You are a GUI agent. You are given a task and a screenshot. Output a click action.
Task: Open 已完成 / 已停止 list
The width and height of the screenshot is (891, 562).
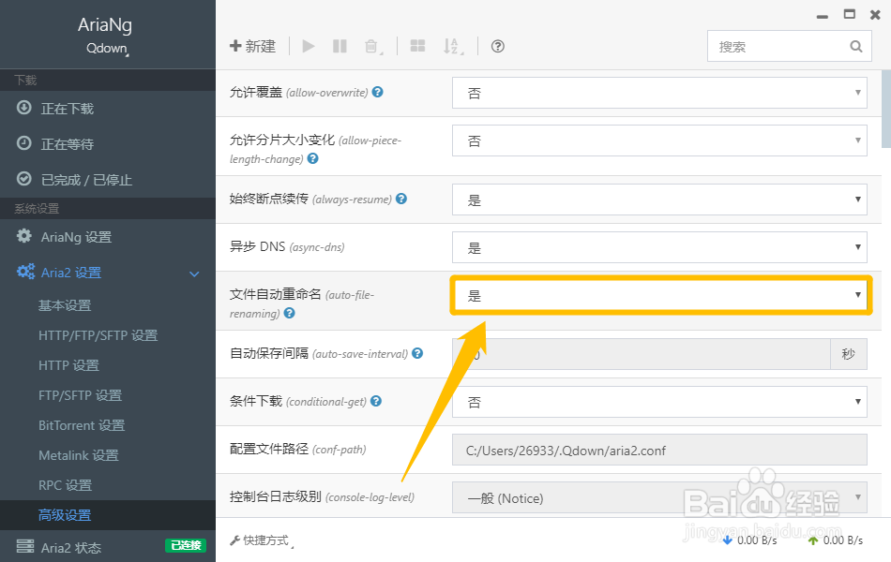pyautogui.click(x=108, y=180)
